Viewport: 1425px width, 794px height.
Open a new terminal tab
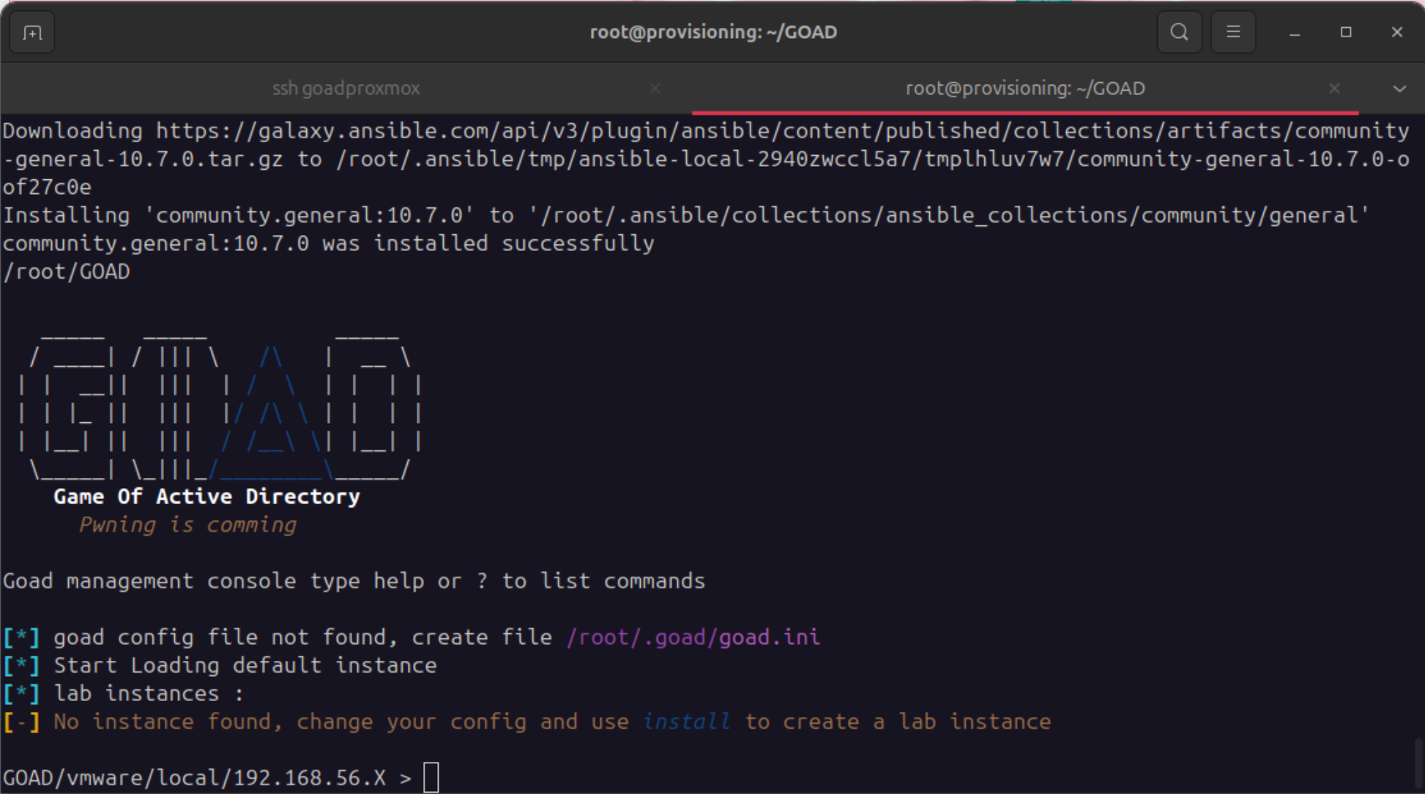pyautogui.click(x=32, y=33)
